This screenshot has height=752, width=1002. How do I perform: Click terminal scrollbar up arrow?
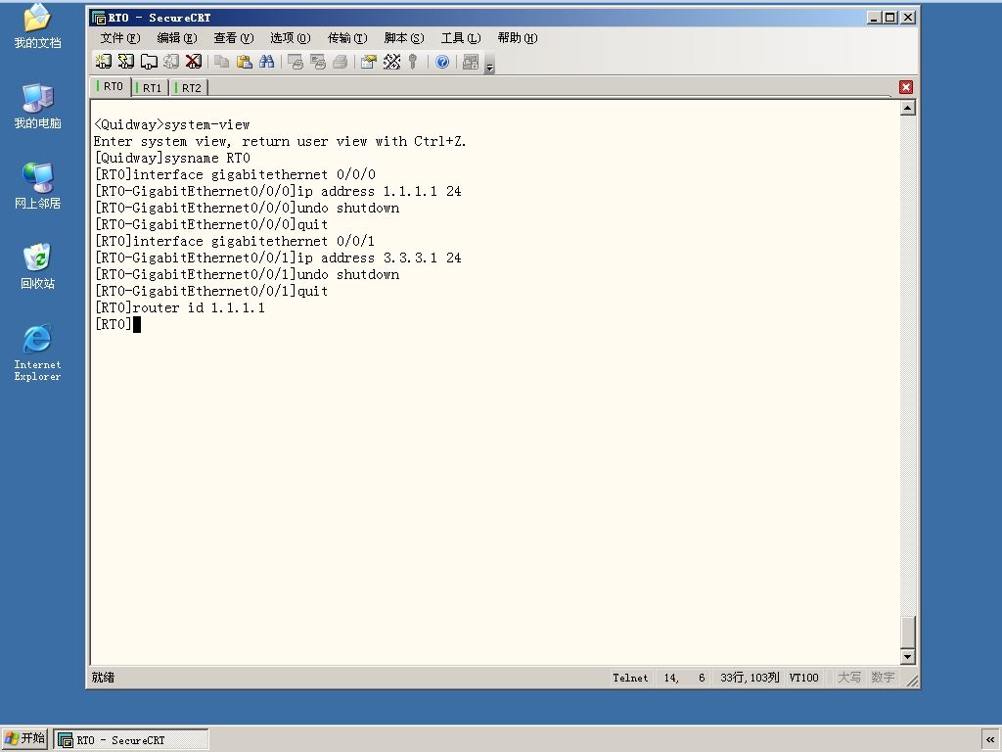907,108
